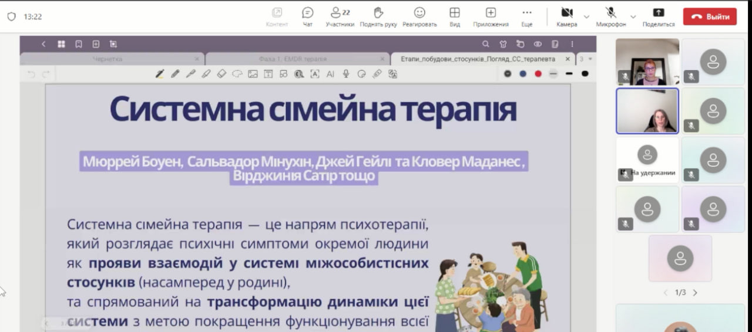
Task: Open the Еще more options menu
Action: pos(526,16)
